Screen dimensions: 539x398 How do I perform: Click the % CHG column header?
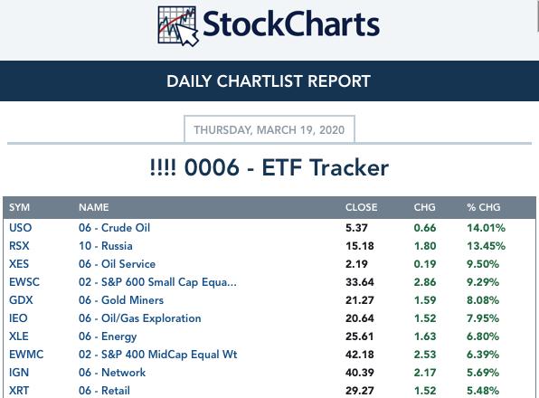click(x=483, y=207)
